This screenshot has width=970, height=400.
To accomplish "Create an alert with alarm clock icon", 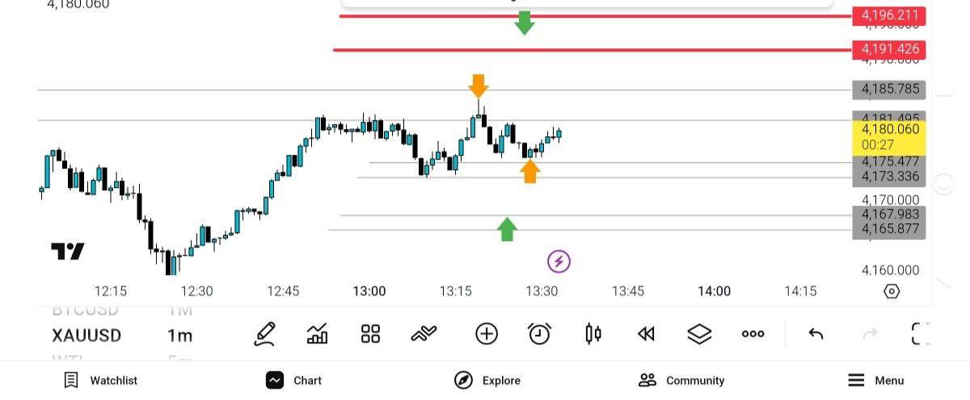I will point(539,334).
